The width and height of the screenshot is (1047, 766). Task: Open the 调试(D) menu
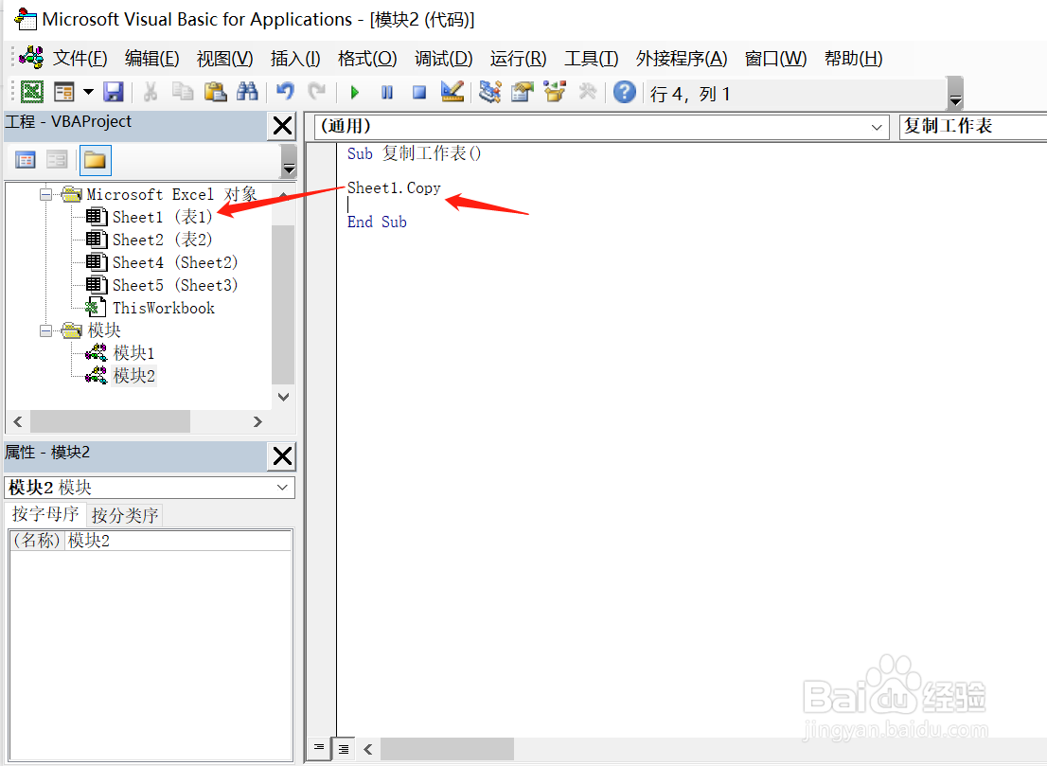coord(443,59)
